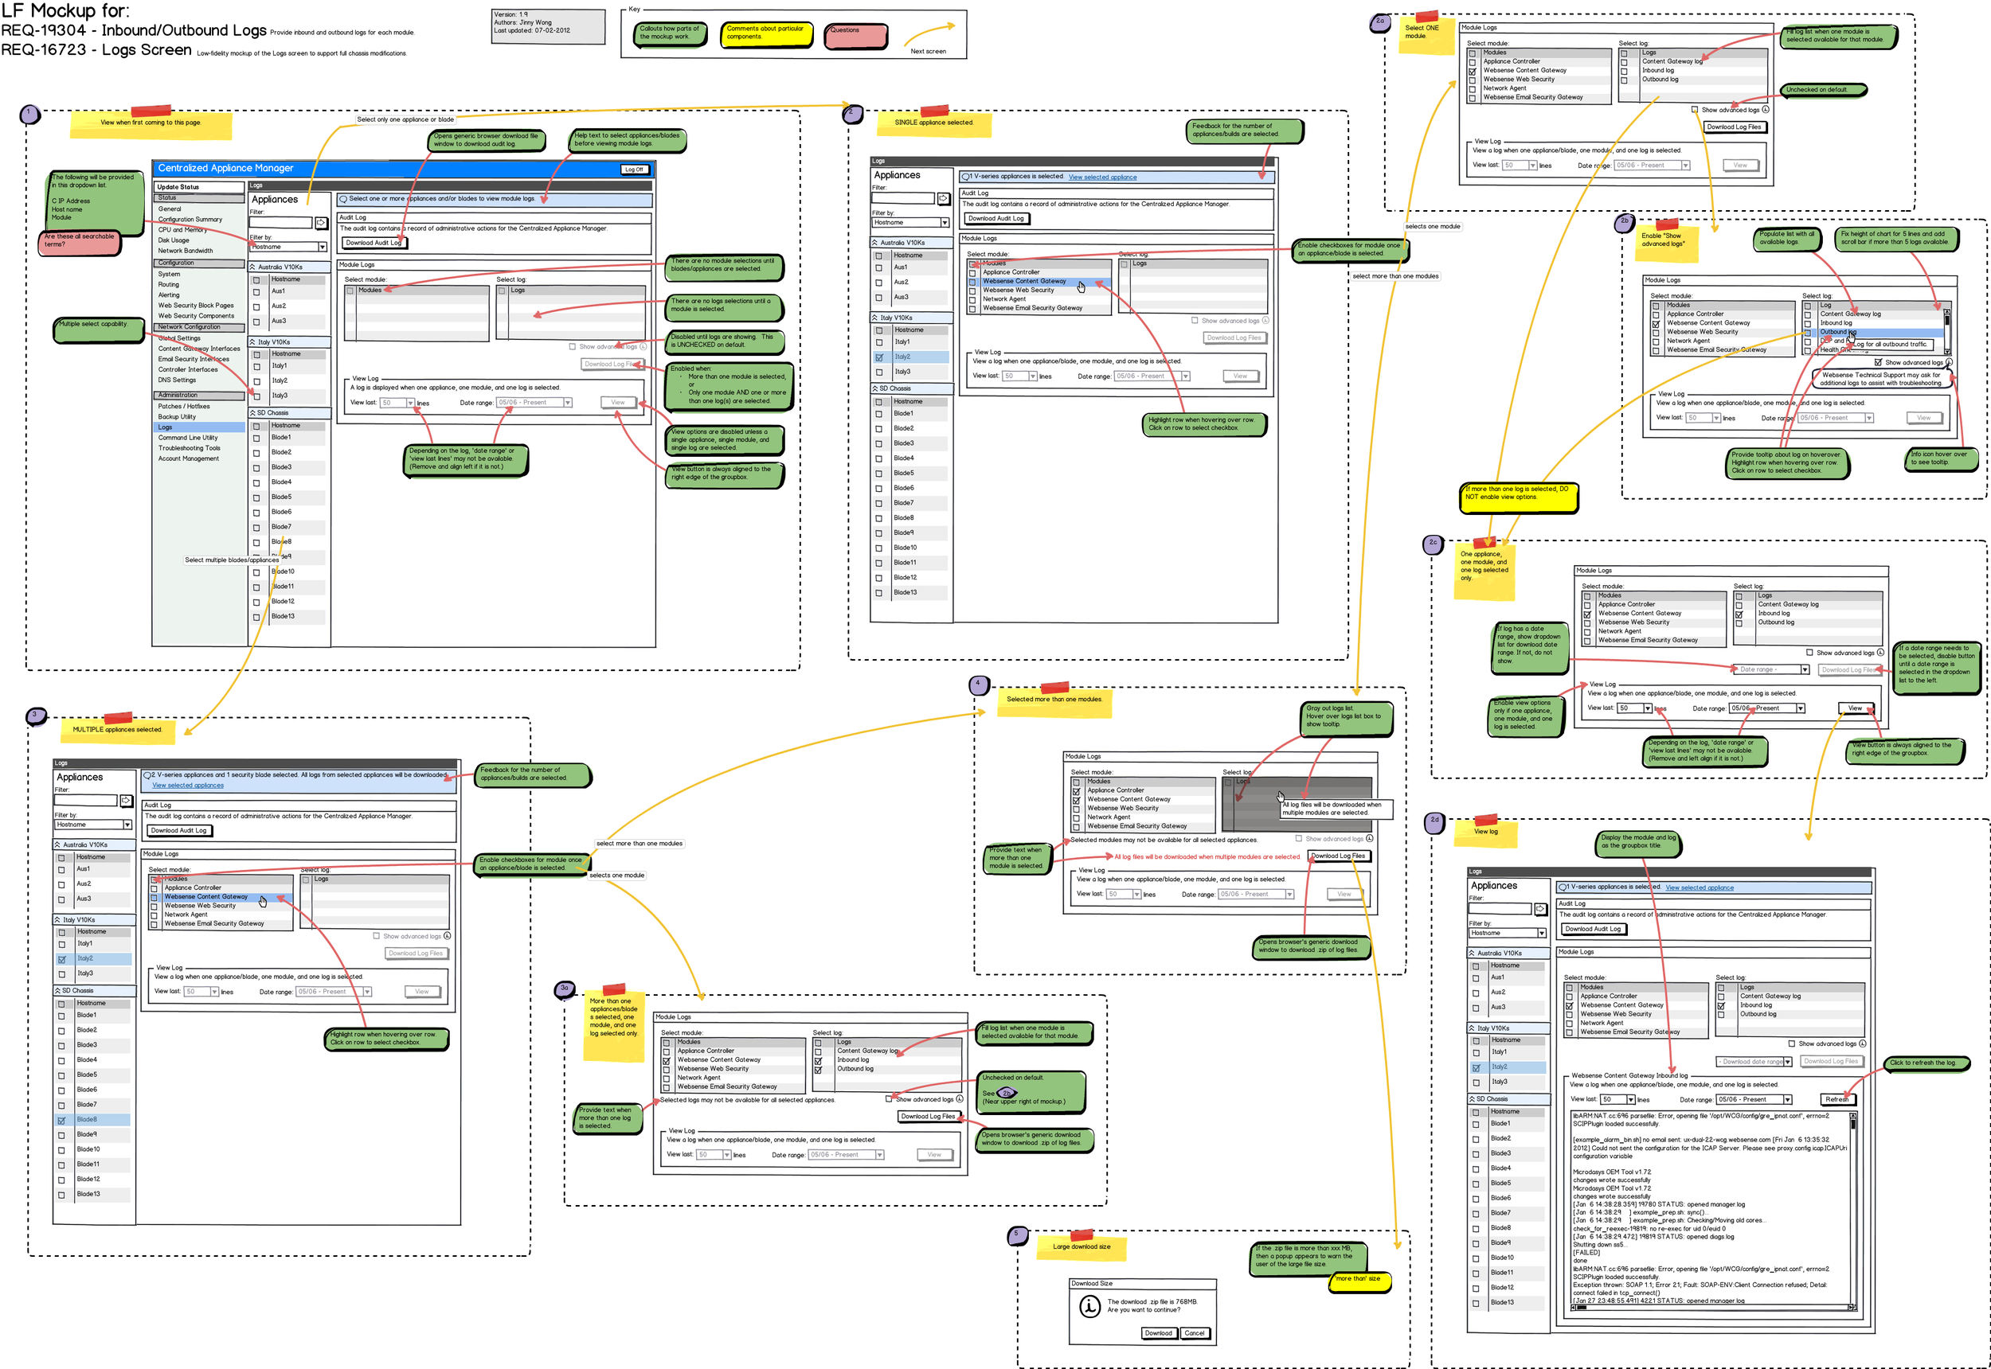1991x1369 pixels.
Task: Click filter go arrow icon in panel 2d
Action: click(x=1540, y=908)
